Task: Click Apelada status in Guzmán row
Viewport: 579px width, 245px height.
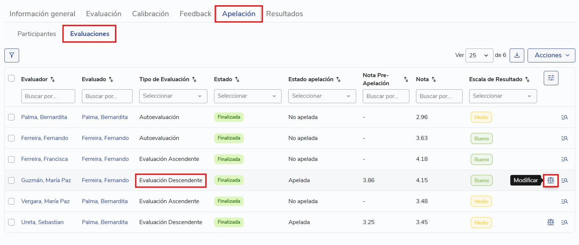Action: 299,180
